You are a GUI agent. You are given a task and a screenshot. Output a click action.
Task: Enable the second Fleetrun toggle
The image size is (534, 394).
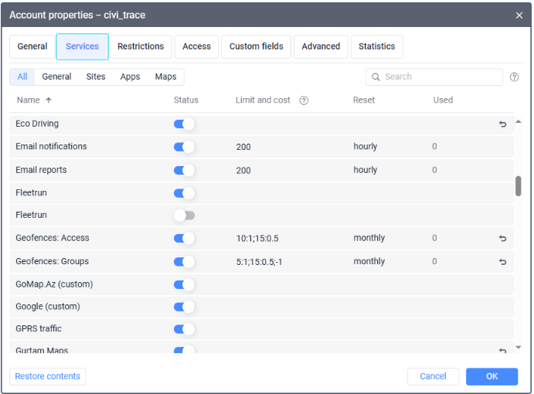point(184,216)
